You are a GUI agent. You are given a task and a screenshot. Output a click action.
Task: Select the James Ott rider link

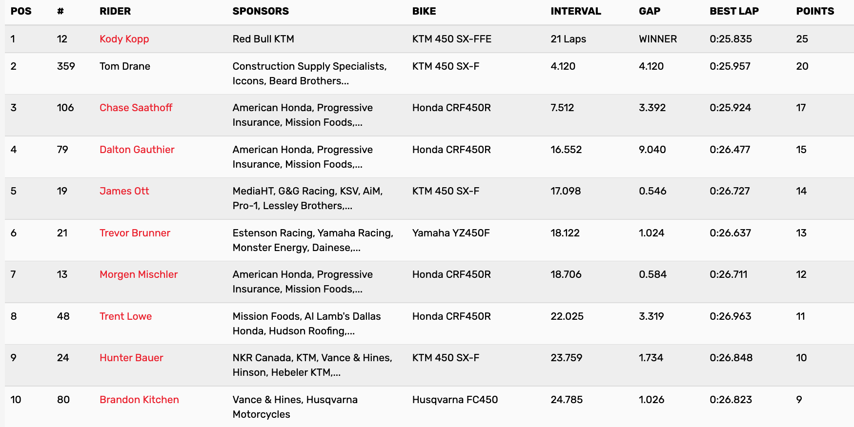coord(124,191)
